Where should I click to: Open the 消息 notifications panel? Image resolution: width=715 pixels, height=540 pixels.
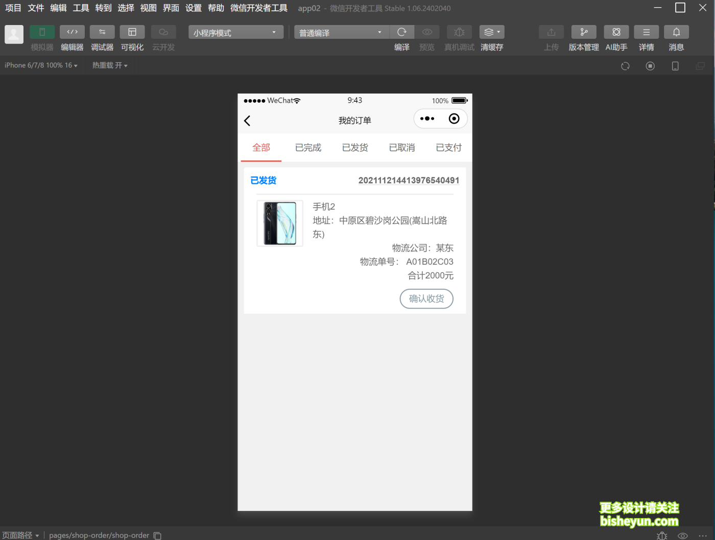coord(676,32)
